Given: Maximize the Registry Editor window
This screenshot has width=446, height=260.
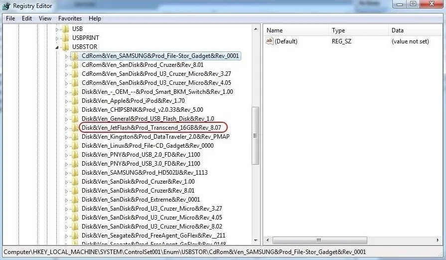Looking at the screenshot, I should [413, 3].
